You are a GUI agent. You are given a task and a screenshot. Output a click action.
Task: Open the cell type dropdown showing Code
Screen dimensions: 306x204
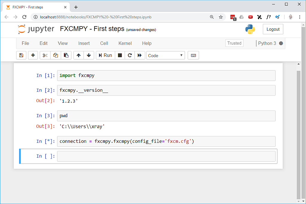pyautogui.click(x=166, y=55)
